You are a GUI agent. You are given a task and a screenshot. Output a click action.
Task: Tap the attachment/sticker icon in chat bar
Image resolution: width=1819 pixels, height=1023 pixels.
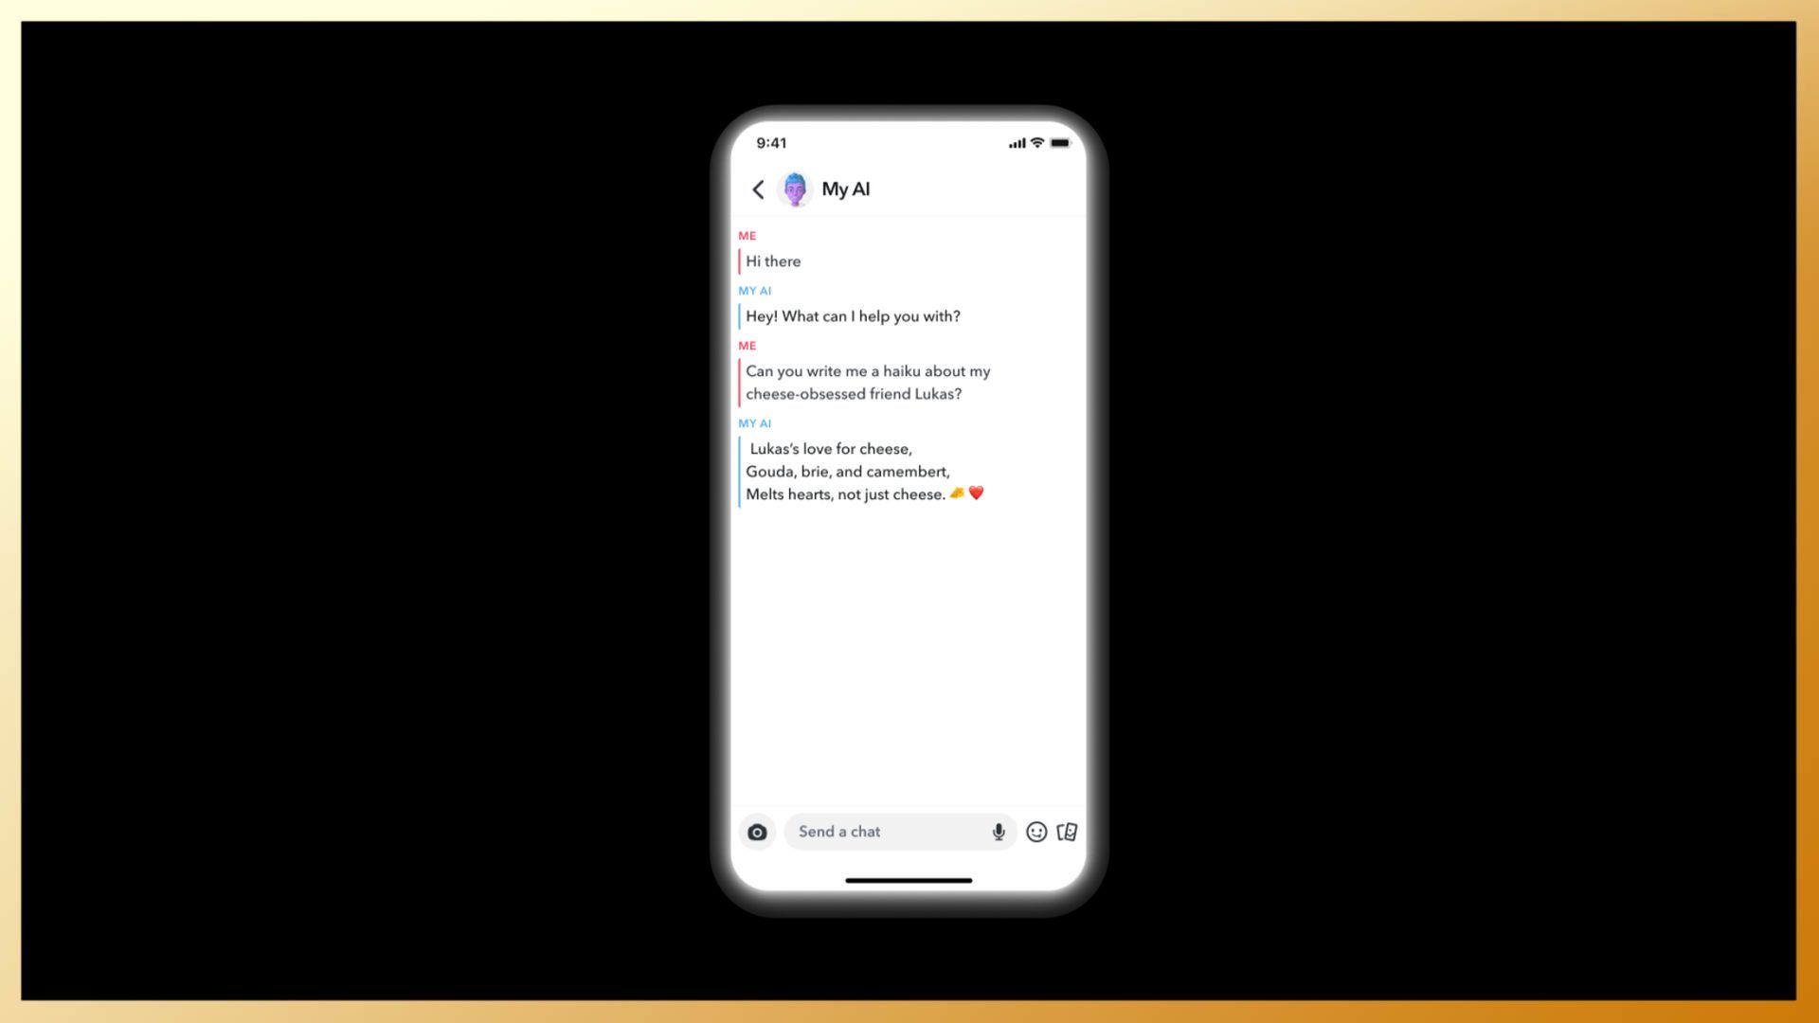[x=1067, y=831]
